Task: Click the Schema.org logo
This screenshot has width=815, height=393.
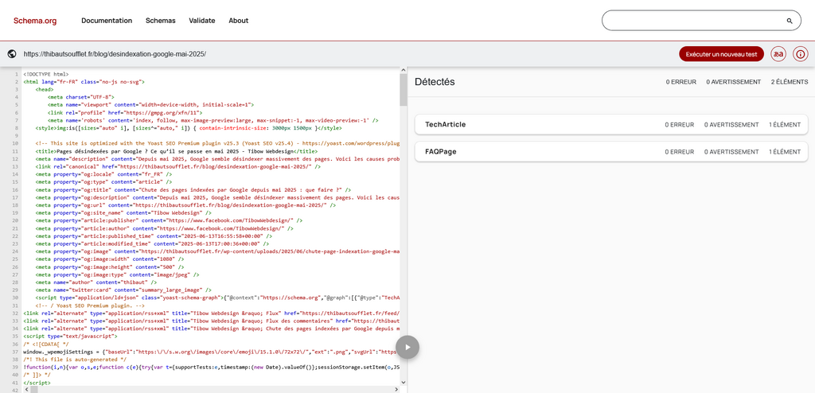Action: pyautogui.click(x=35, y=21)
